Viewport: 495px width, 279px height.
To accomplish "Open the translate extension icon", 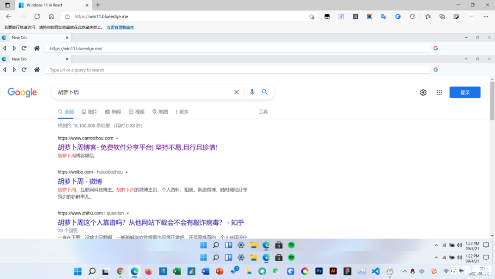I will click(x=384, y=16).
